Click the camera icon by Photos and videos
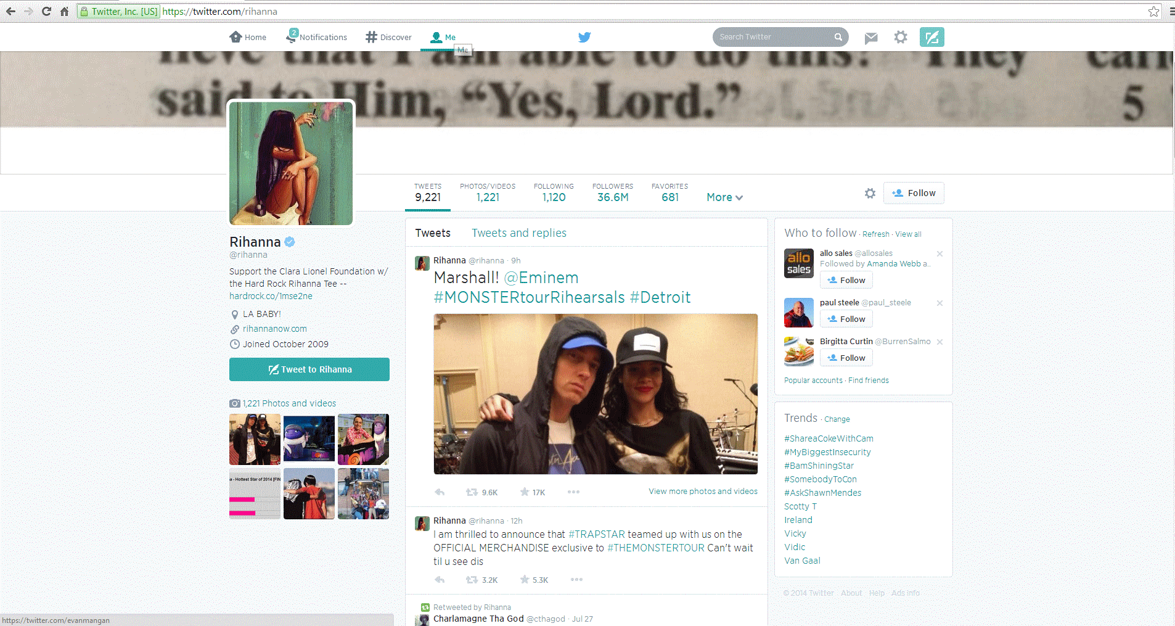 tap(234, 403)
